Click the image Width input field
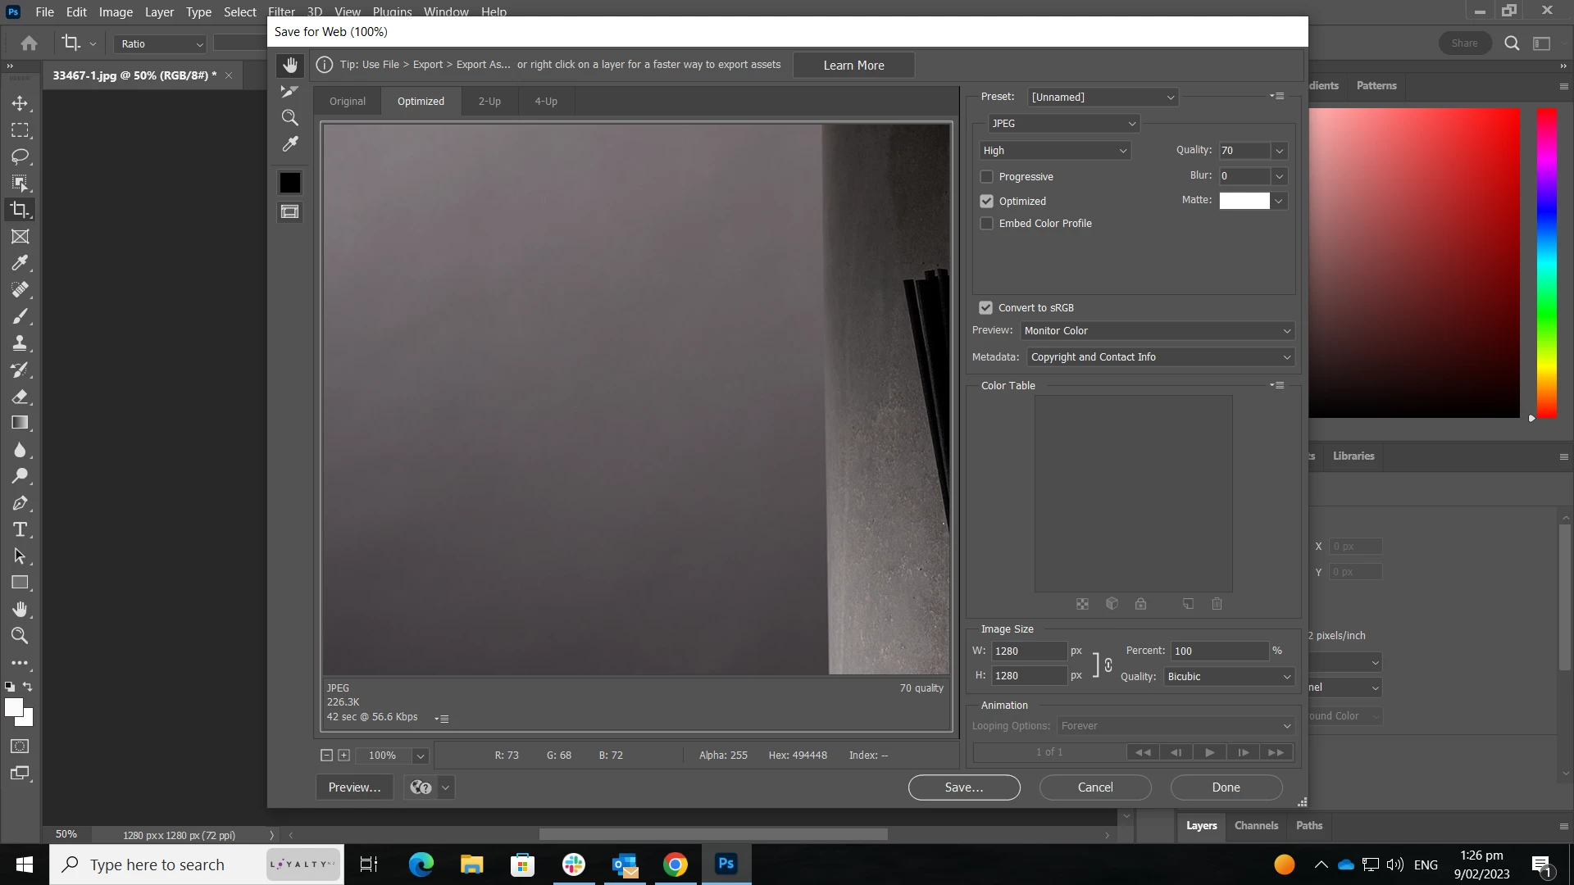Screen dimensions: 1574x885 coord(1028,651)
